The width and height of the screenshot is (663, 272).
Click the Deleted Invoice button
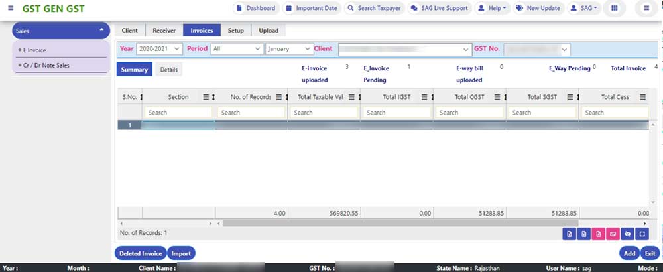click(x=140, y=253)
